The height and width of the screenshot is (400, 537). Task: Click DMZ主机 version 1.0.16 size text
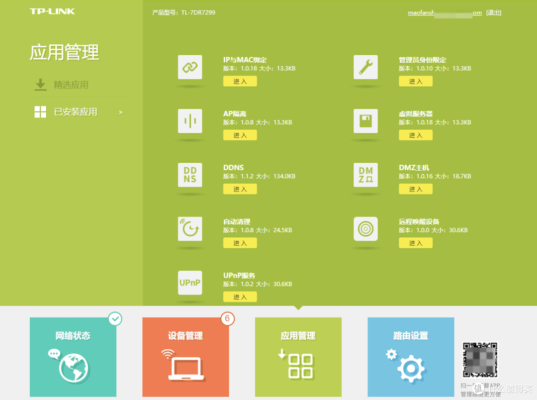[435, 176]
